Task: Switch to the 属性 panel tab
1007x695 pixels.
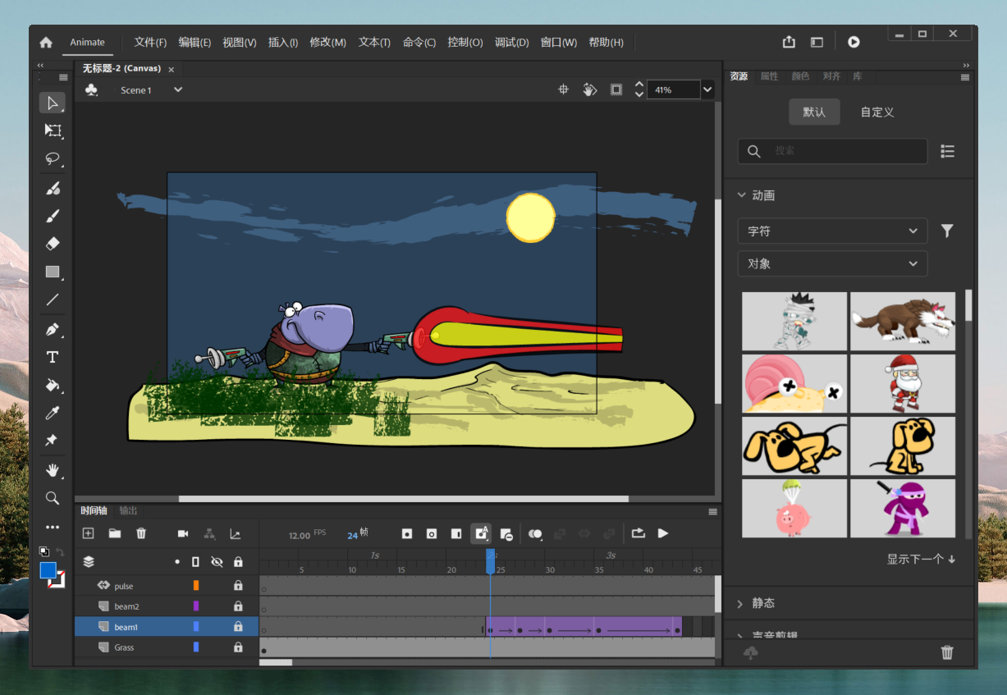Action: pos(769,76)
